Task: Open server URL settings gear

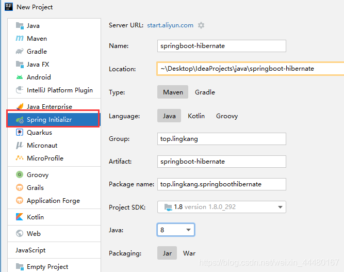Action: (x=201, y=25)
